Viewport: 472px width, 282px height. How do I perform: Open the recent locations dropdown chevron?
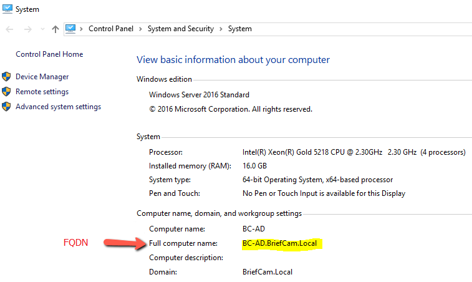pos(42,29)
